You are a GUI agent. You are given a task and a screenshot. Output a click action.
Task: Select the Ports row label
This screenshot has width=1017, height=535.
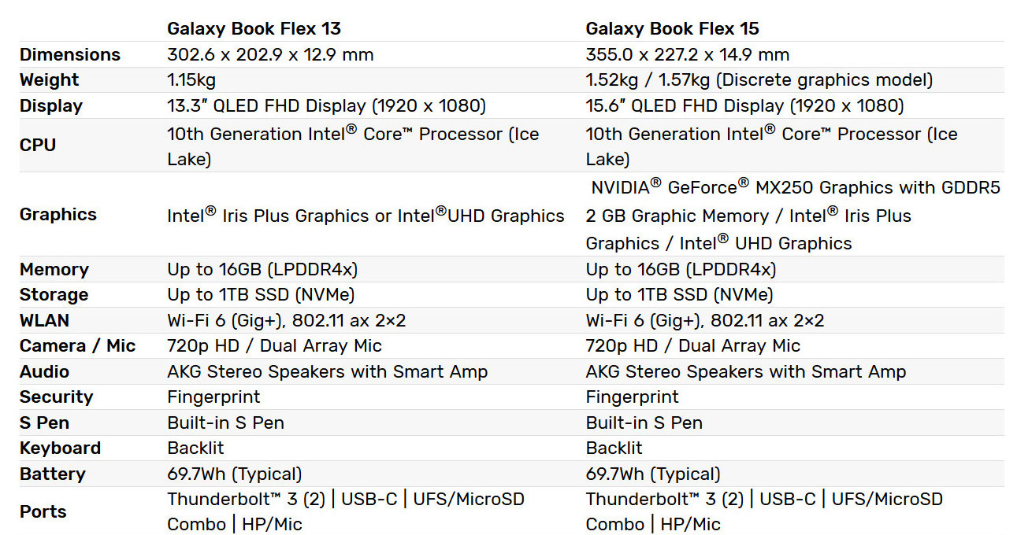point(43,512)
